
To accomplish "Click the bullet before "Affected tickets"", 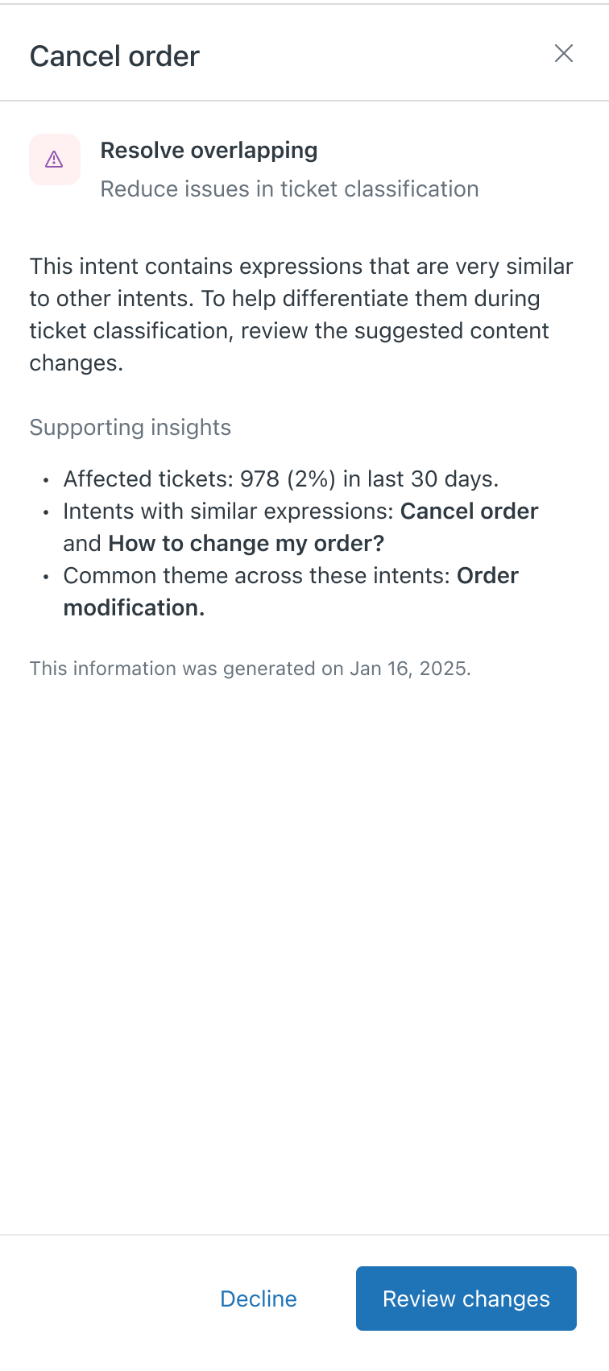I will pyautogui.click(x=46, y=481).
